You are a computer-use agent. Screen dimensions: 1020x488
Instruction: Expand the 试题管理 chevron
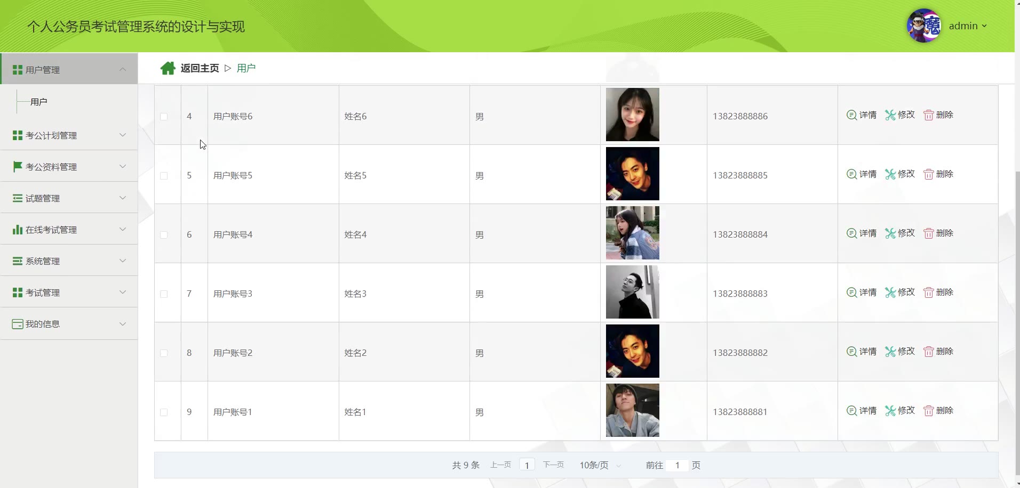coord(123,198)
